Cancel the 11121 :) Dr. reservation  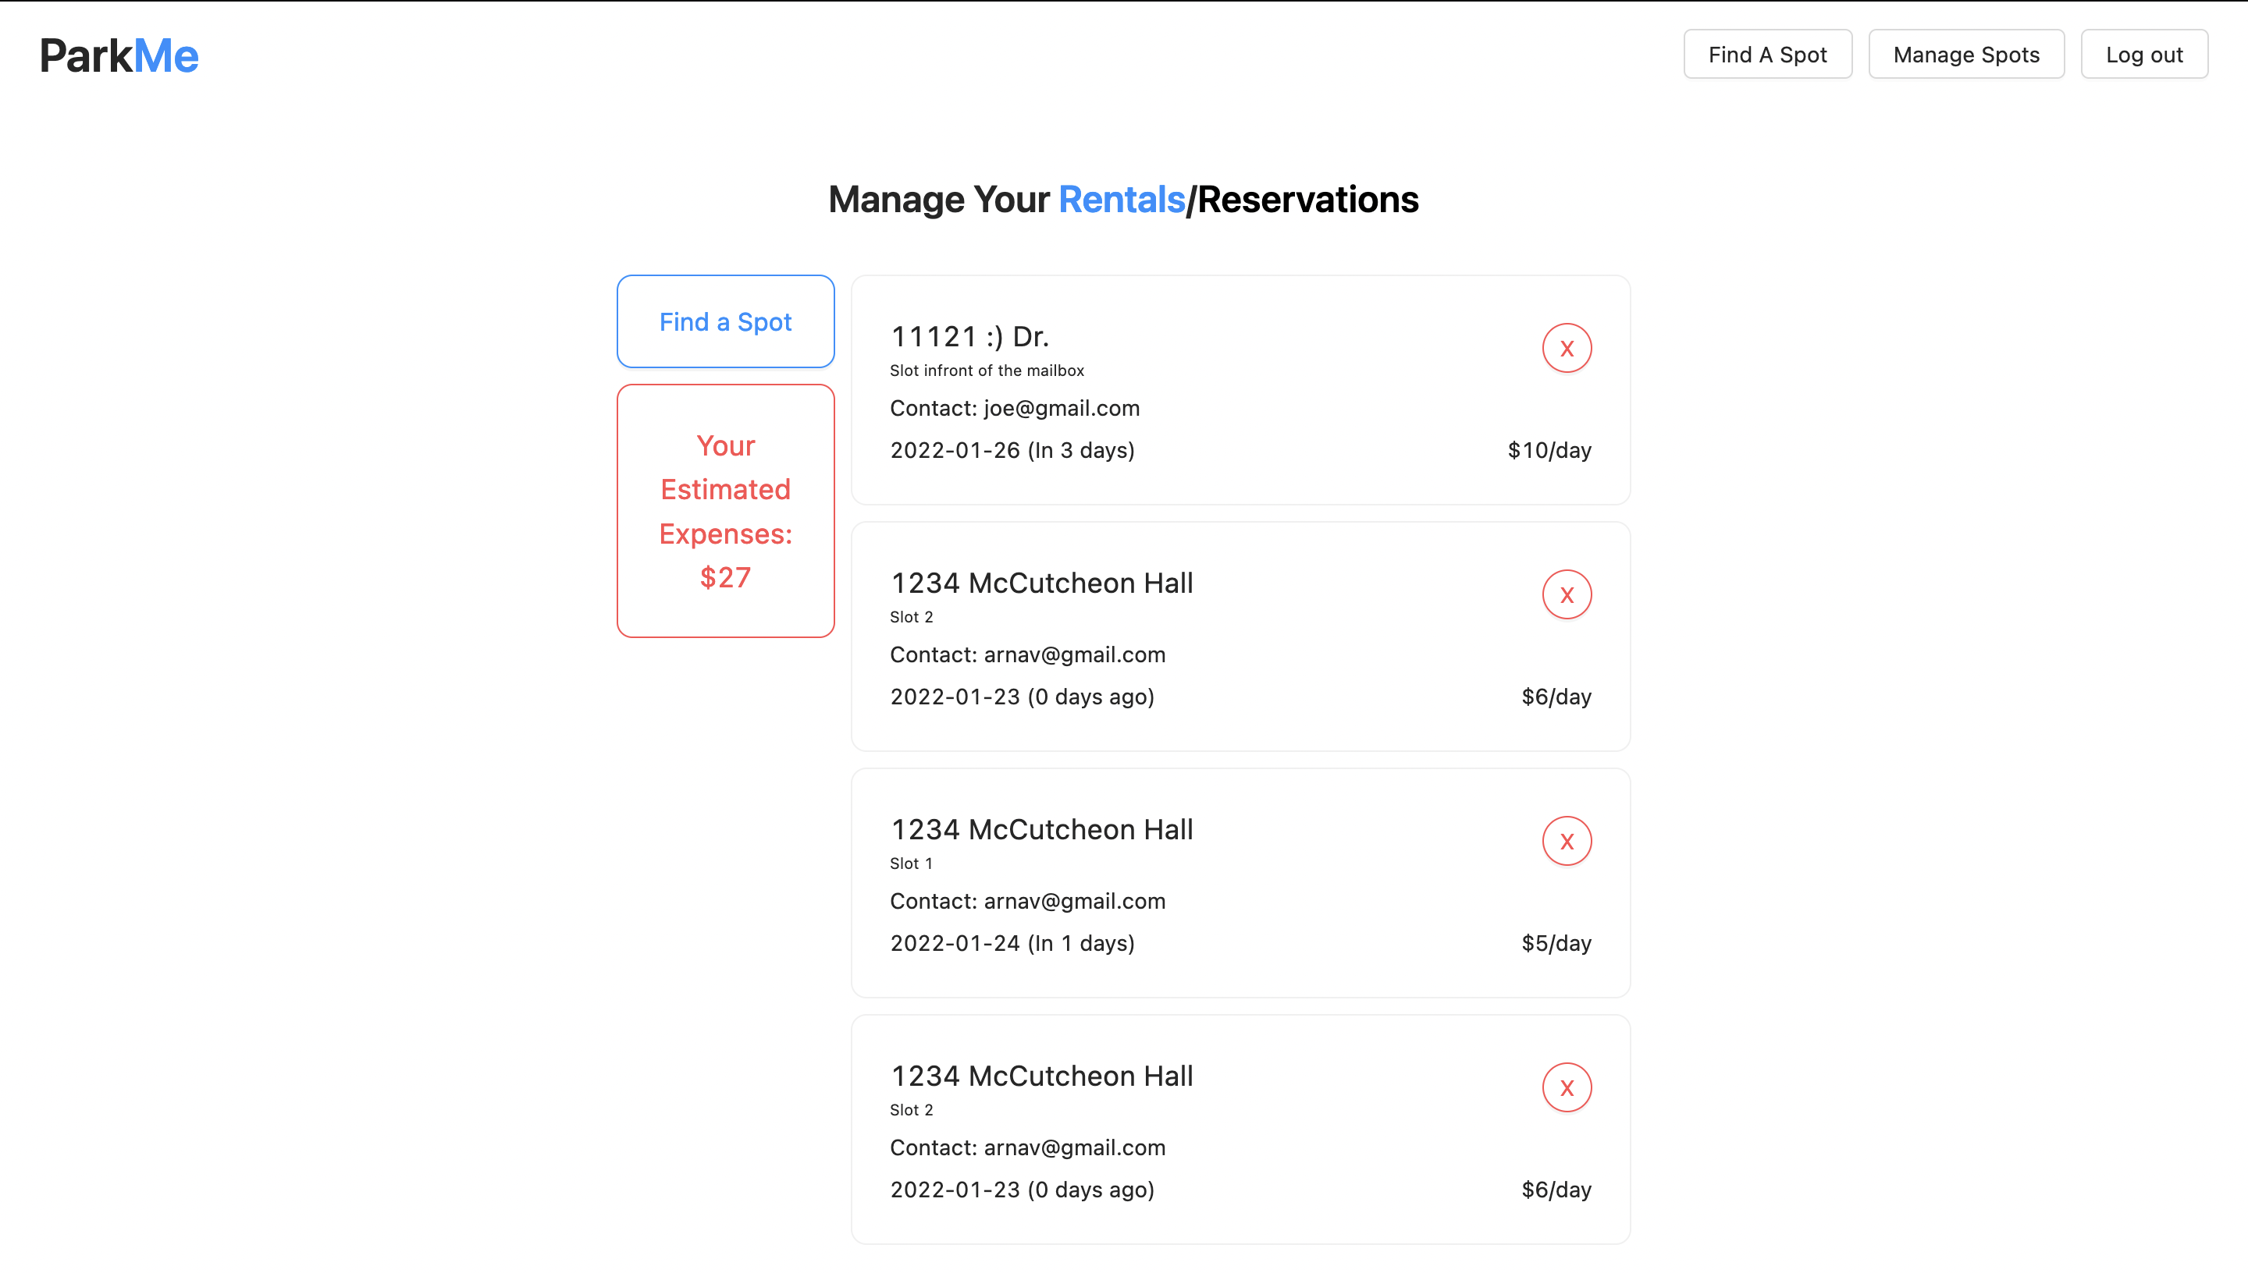1566,348
